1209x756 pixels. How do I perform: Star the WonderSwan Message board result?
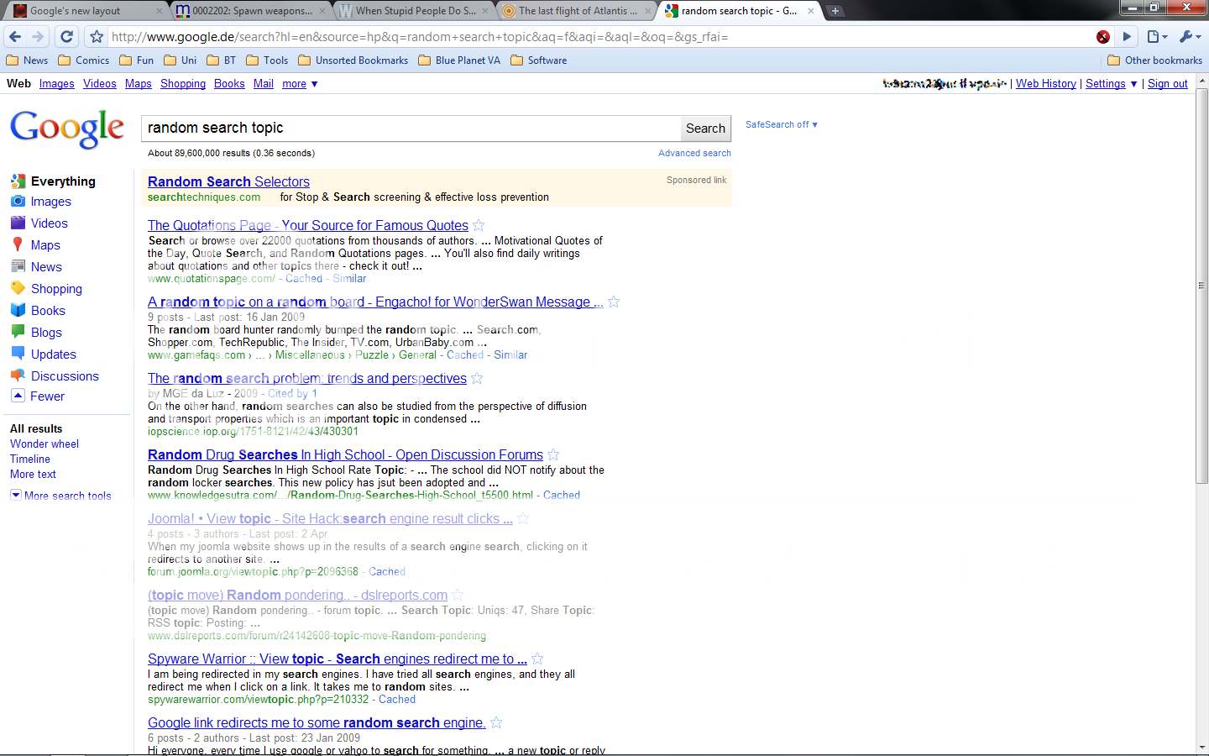pyautogui.click(x=614, y=302)
